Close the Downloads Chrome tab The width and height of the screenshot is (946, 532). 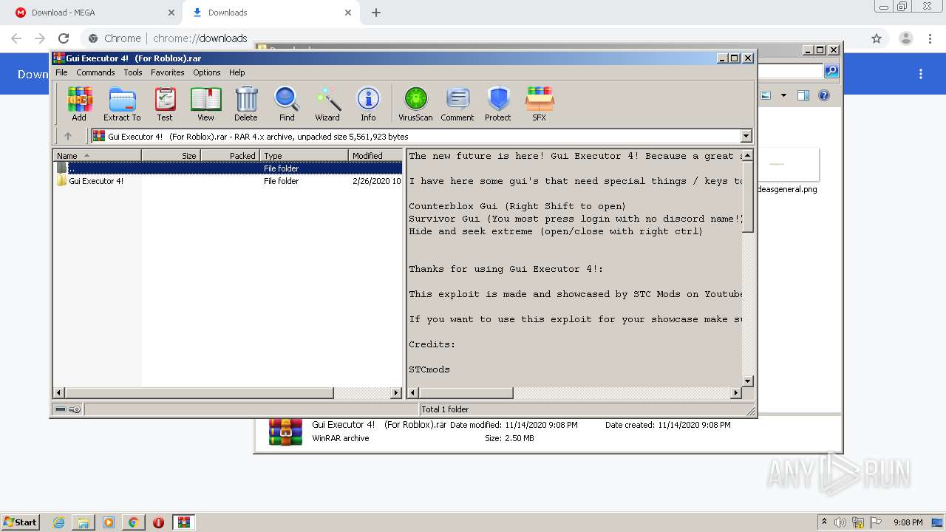(348, 13)
